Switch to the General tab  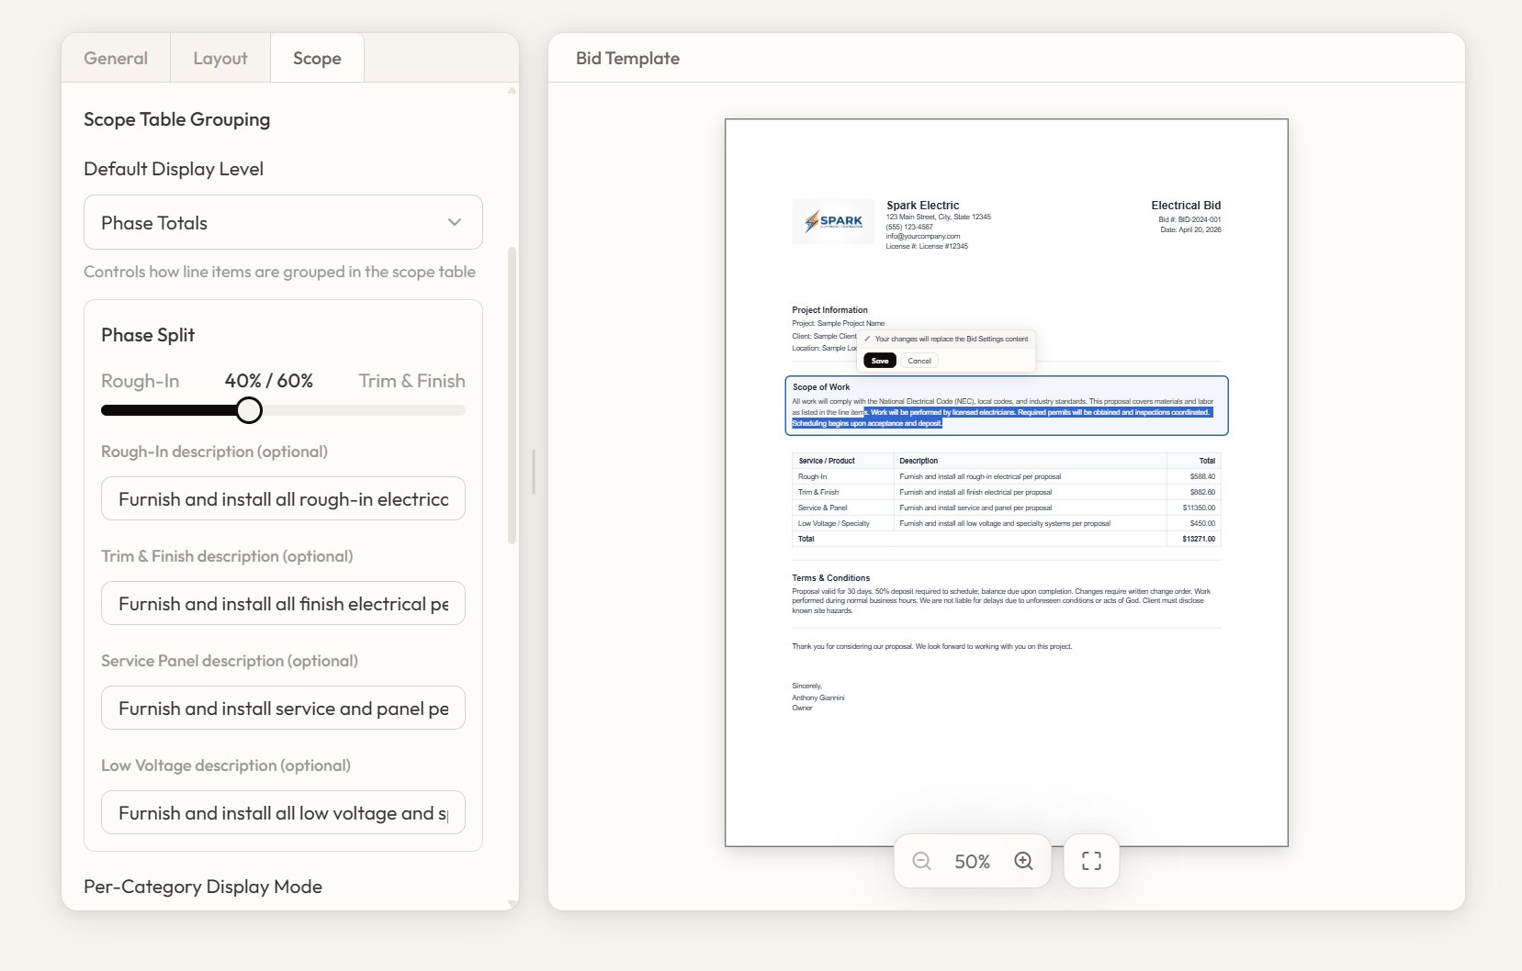(116, 58)
